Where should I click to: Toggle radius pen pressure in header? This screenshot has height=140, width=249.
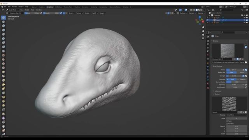pyautogui.click(x=41, y=13)
